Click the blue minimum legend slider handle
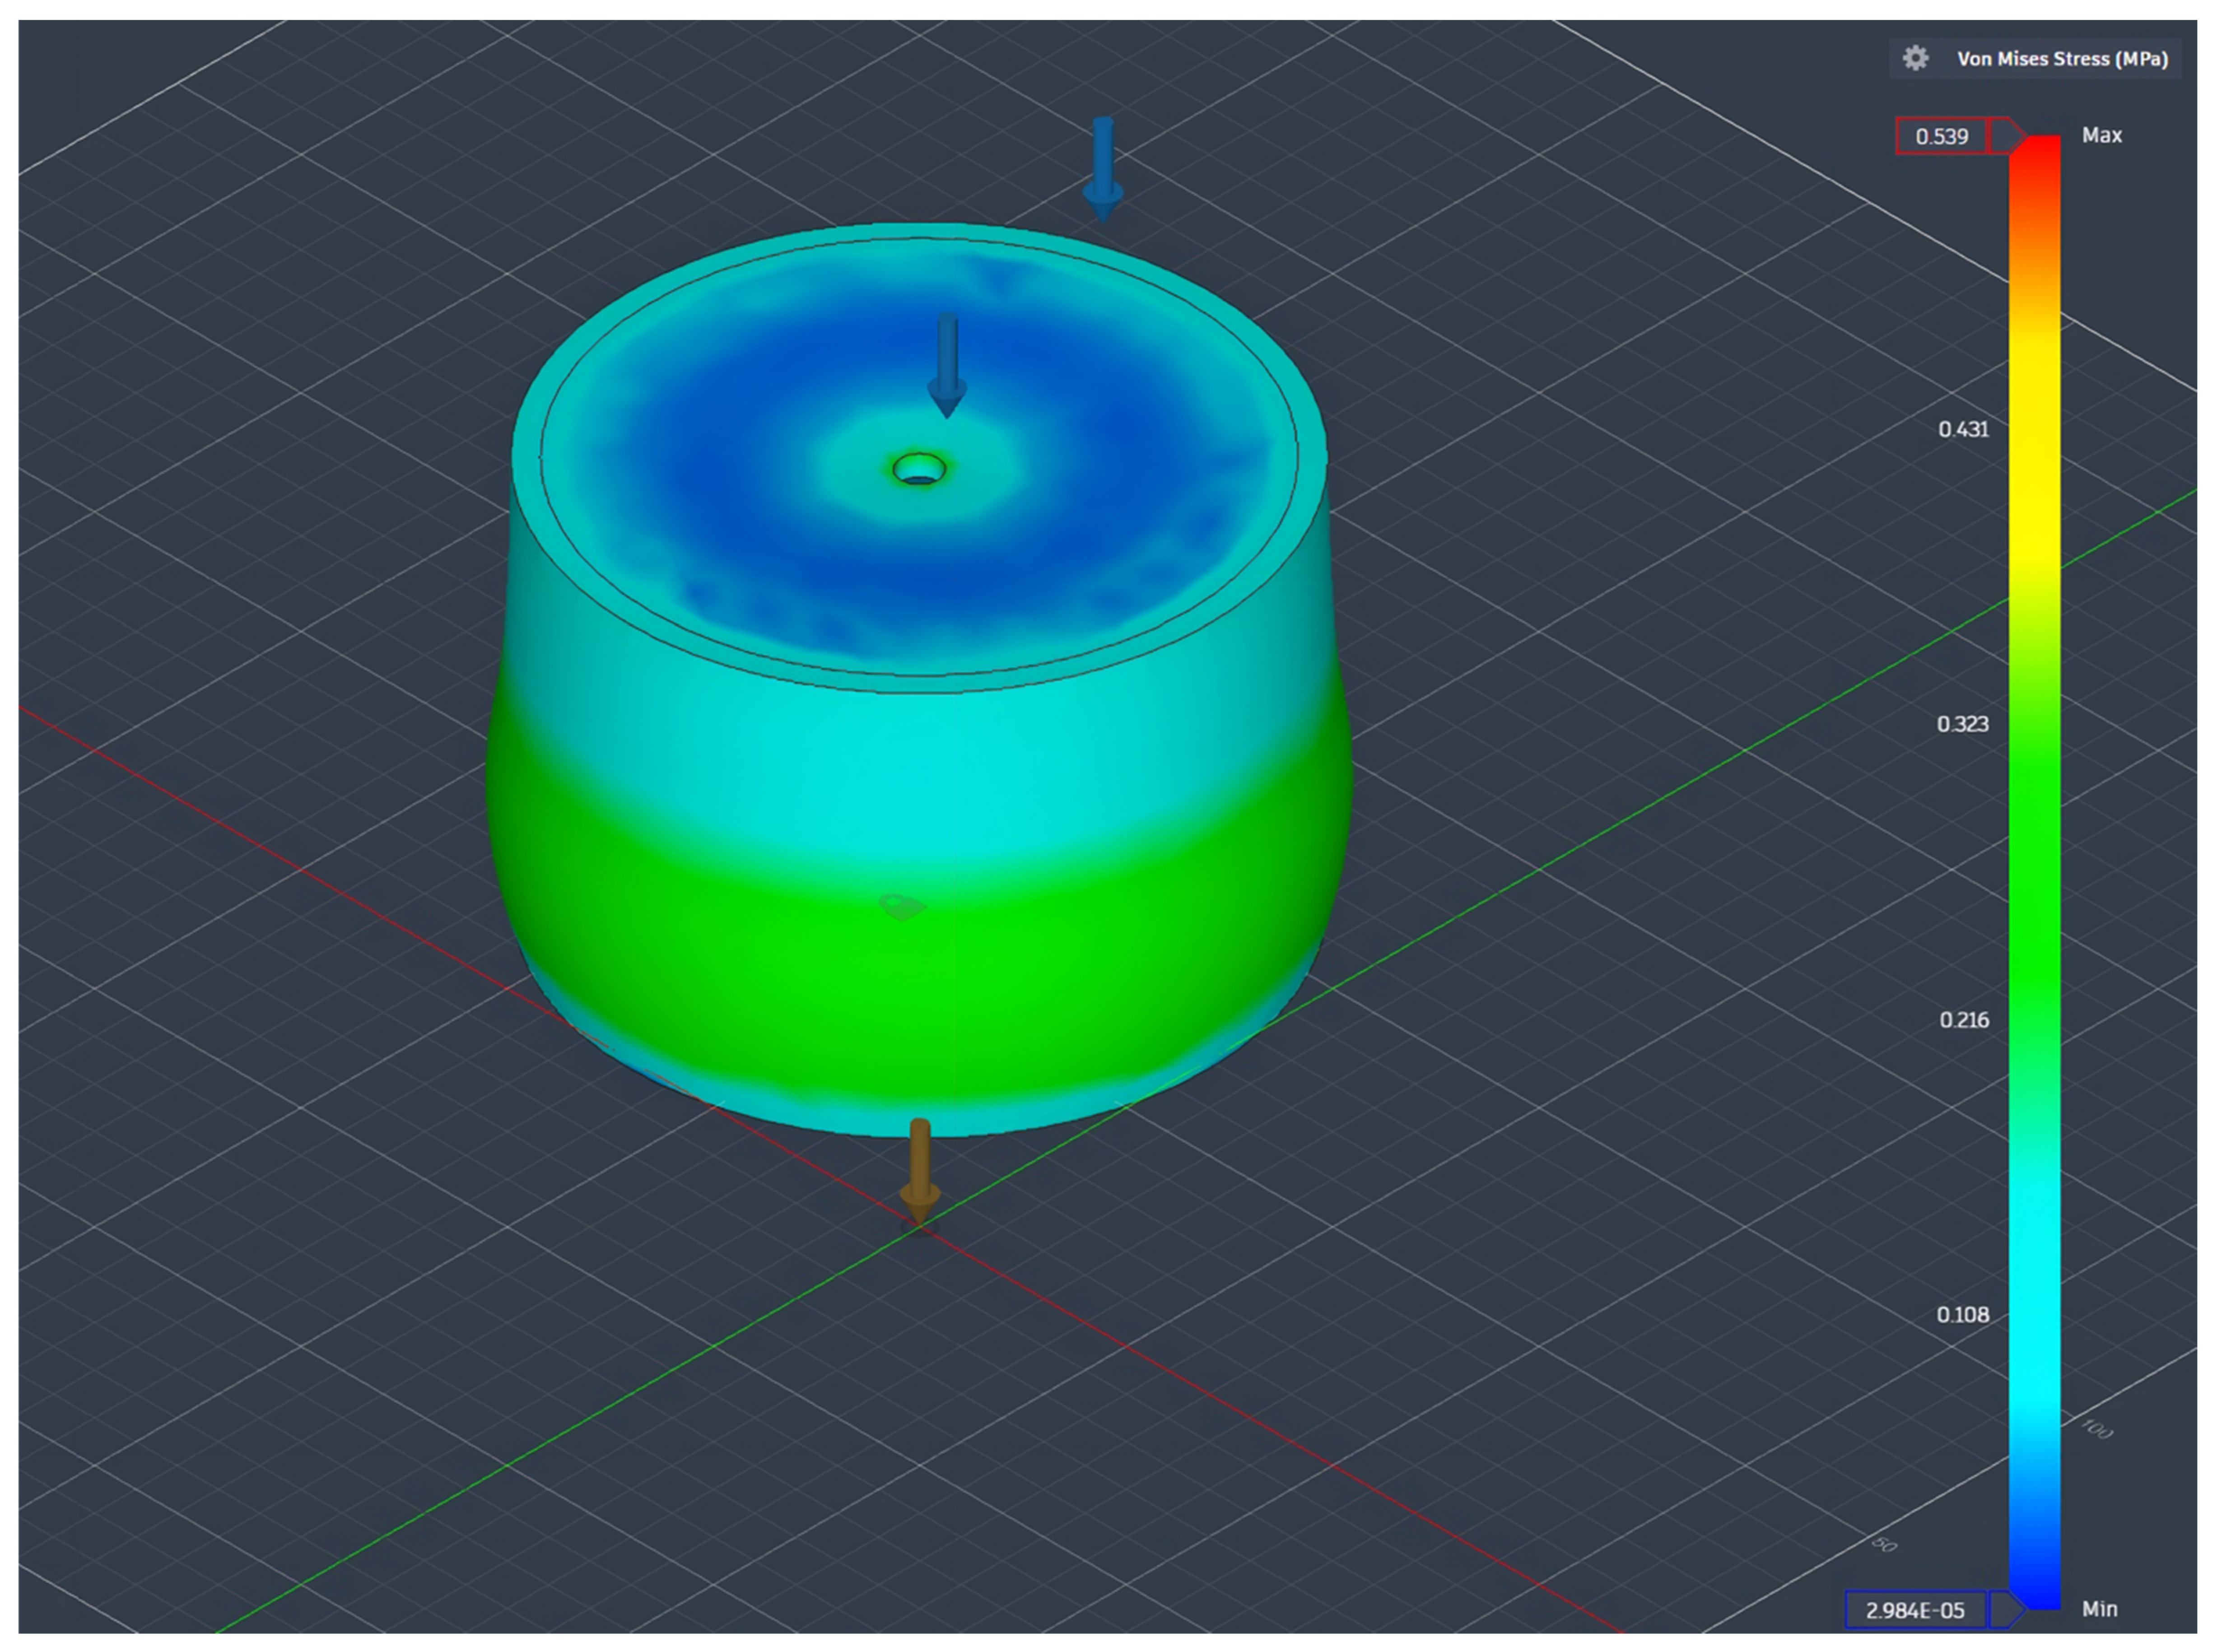The image size is (2217, 1652). [2007, 1609]
